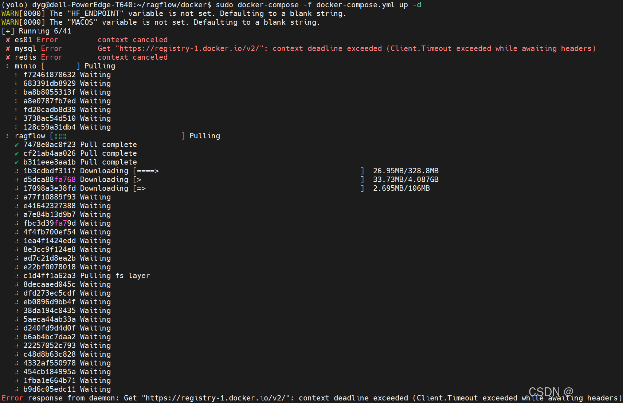The width and height of the screenshot is (623, 403).
Task: Click green checkmark next to cf21ab4aa026
Action: coord(17,154)
